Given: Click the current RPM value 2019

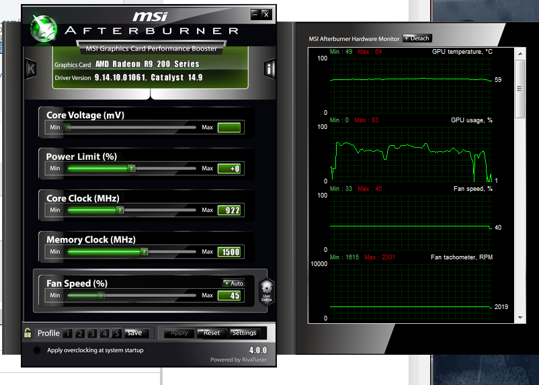Looking at the screenshot, I should coord(501,306).
